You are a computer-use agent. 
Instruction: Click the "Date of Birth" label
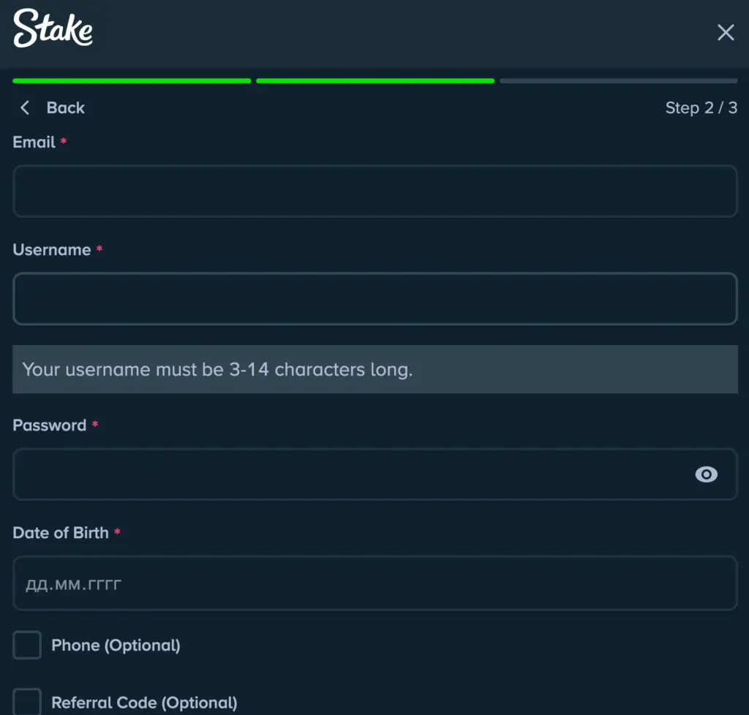pyautogui.click(x=61, y=533)
